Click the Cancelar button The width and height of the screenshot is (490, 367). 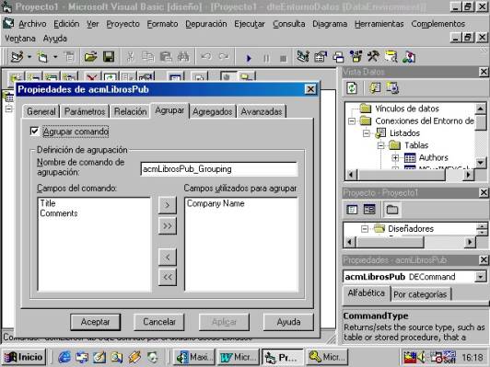coord(159,322)
